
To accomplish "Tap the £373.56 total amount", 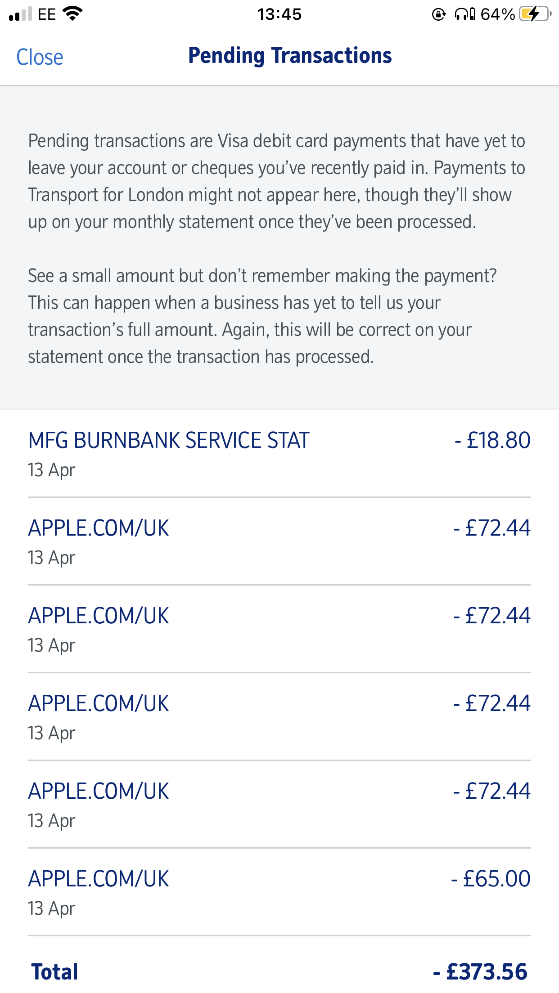I will click(x=480, y=972).
